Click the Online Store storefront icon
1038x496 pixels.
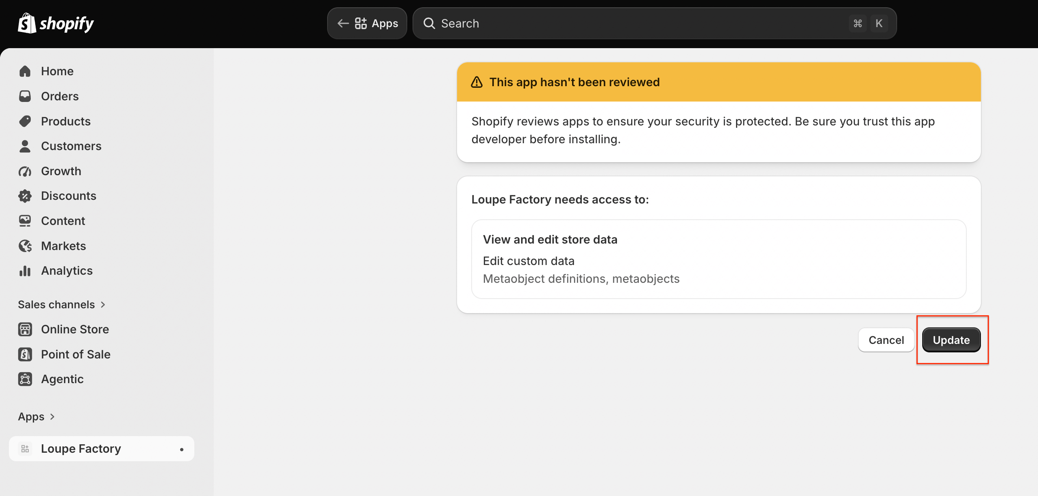25,329
